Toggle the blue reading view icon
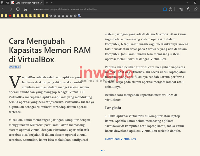Image resolution: width=200 pixels, height=156 pixels. pos(165,9)
